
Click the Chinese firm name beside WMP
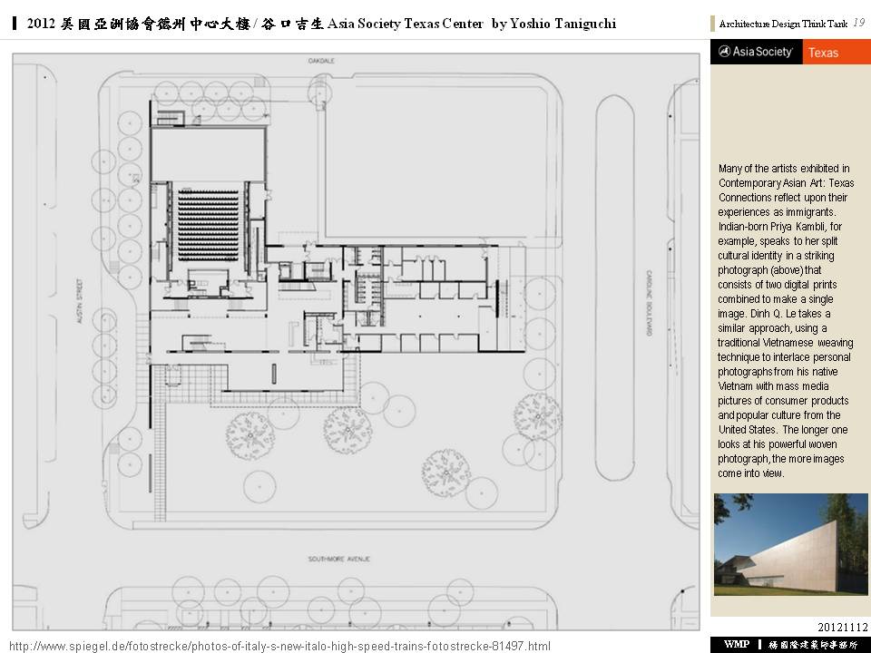813,644
